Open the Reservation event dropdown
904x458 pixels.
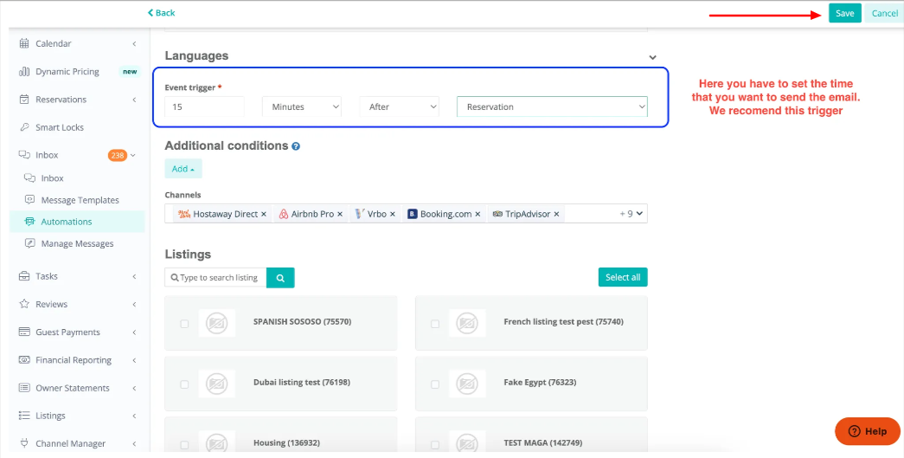(551, 107)
